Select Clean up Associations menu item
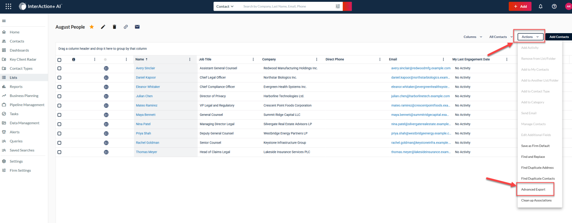Screen dimensions: 572x223 click(536, 200)
